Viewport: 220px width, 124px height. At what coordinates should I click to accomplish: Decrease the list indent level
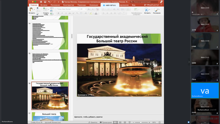coord(114,9)
